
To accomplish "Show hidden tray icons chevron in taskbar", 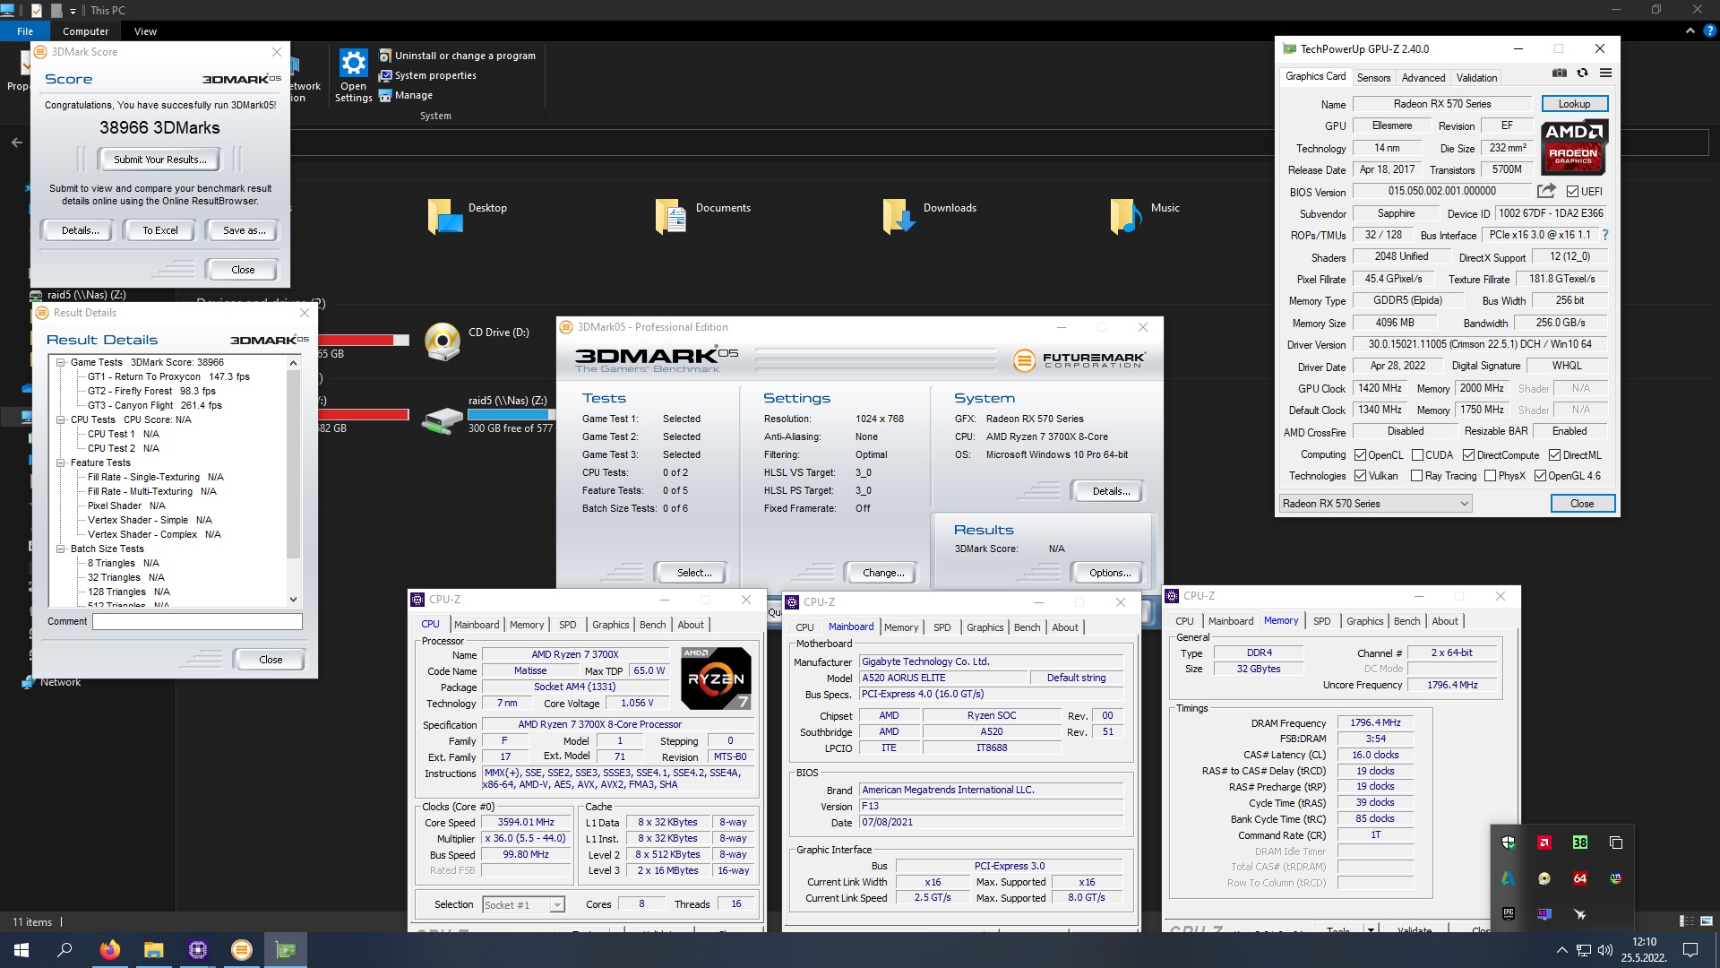I will click(1561, 950).
